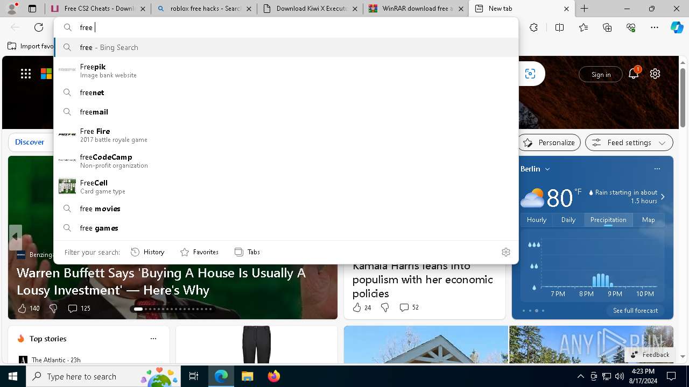Viewport: 689px width, 387px height.
Task: Open Top stories more options menu
Action: [153, 339]
